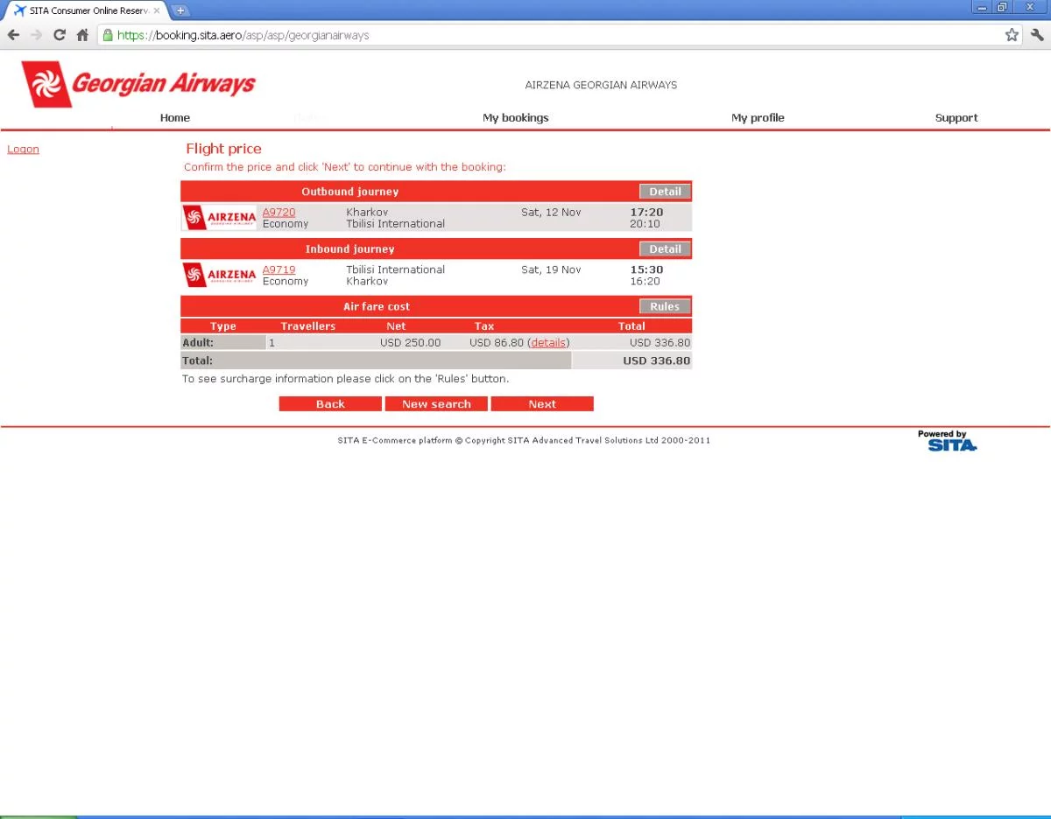This screenshot has height=819, width=1051.
Task: Bookmark page with the star icon
Action: [x=1012, y=35]
